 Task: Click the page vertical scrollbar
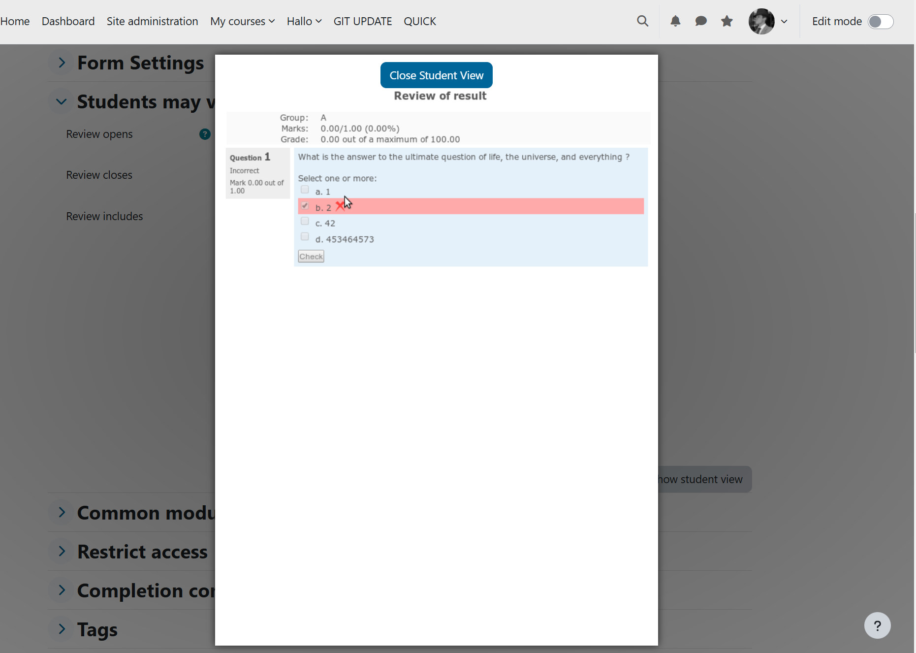915,283
